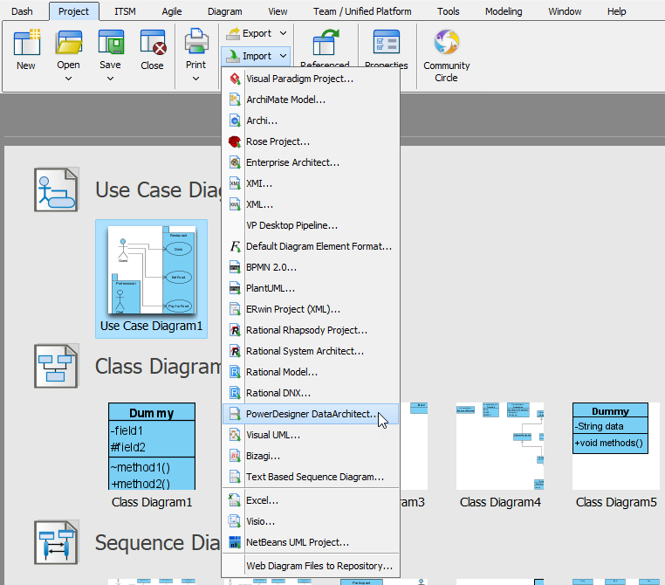Click the Visual UML icon
The width and height of the screenshot is (665, 585).
pos(235,435)
